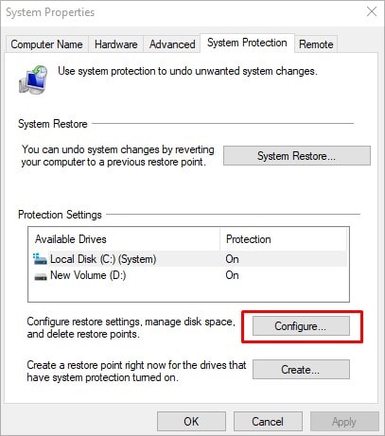Select the New Volume (D:) row
385x436 pixels.
click(x=188, y=275)
